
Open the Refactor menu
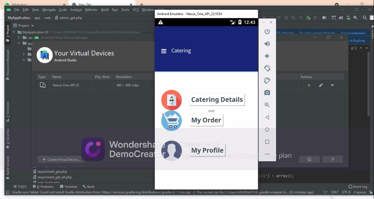pyautogui.click(x=91, y=10)
